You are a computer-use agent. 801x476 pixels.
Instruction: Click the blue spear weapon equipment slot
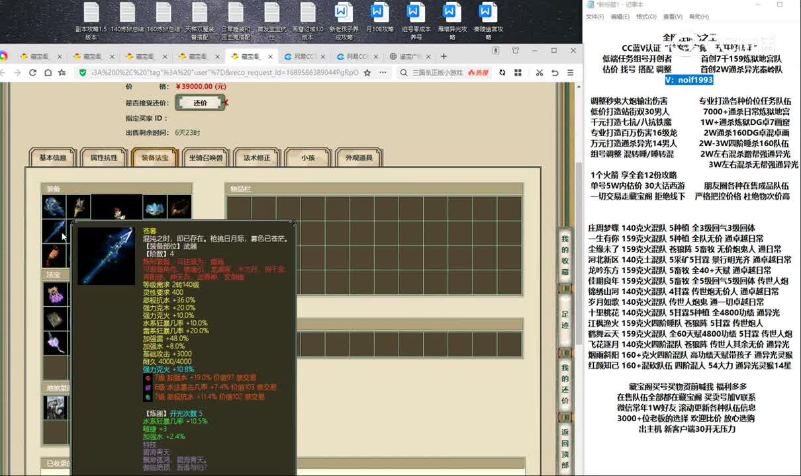tap(54, 231)
